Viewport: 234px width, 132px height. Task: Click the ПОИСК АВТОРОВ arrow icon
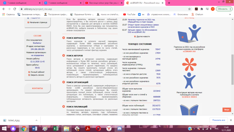(x=63, y=55)
